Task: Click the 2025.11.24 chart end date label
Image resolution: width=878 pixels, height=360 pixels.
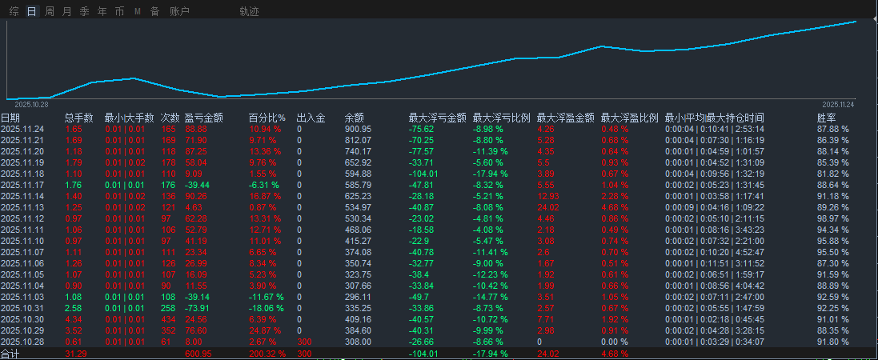Action: click(838, 105)
